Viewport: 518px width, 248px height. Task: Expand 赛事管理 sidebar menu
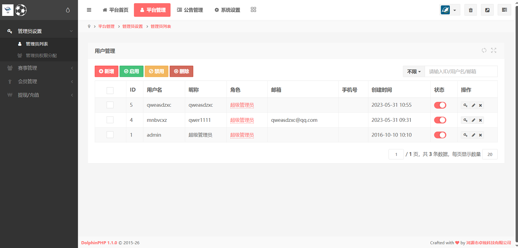[x=39, y=68]
